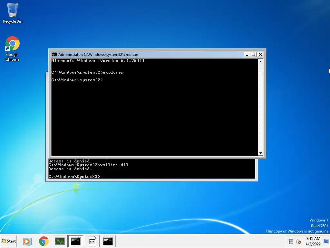Minimize the Administrator cmd.exe window
The height and width of the screenshot is (248, 330).
(x=247, y=54)
